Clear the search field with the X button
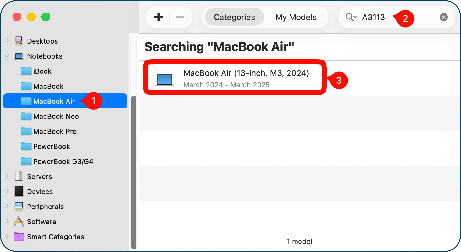 point(443,17)
